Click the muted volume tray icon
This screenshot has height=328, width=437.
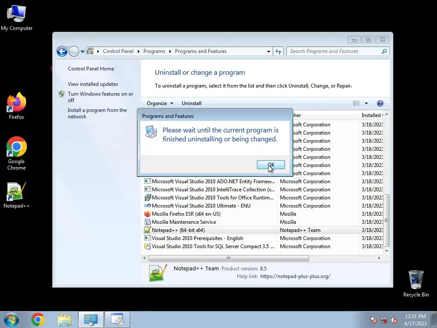pos(394,320)
